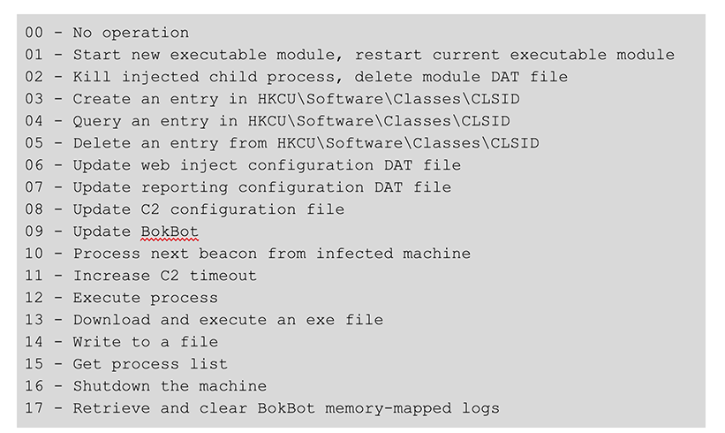Select the "Write to a file" line
This screenshot has height=433, width=725.
[x=121, y=342]
